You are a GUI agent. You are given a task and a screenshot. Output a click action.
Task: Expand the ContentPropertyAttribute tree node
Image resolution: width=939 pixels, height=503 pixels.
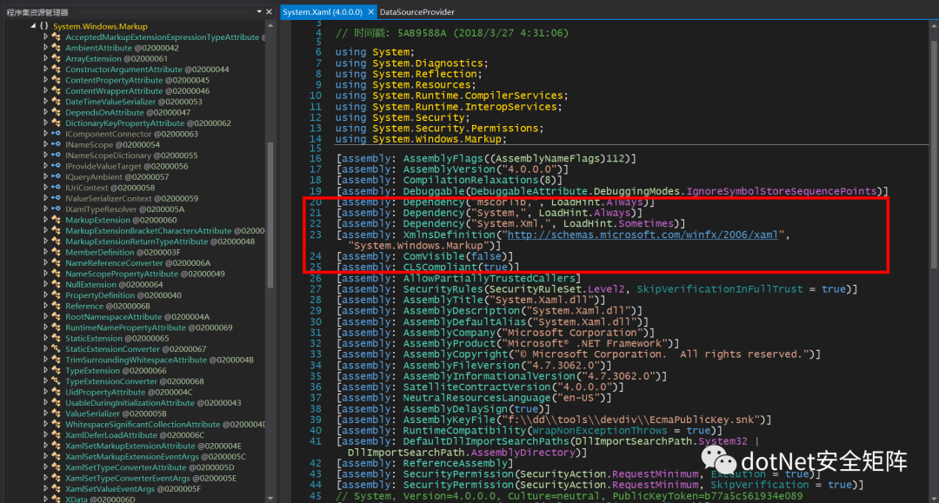point(45,80)
